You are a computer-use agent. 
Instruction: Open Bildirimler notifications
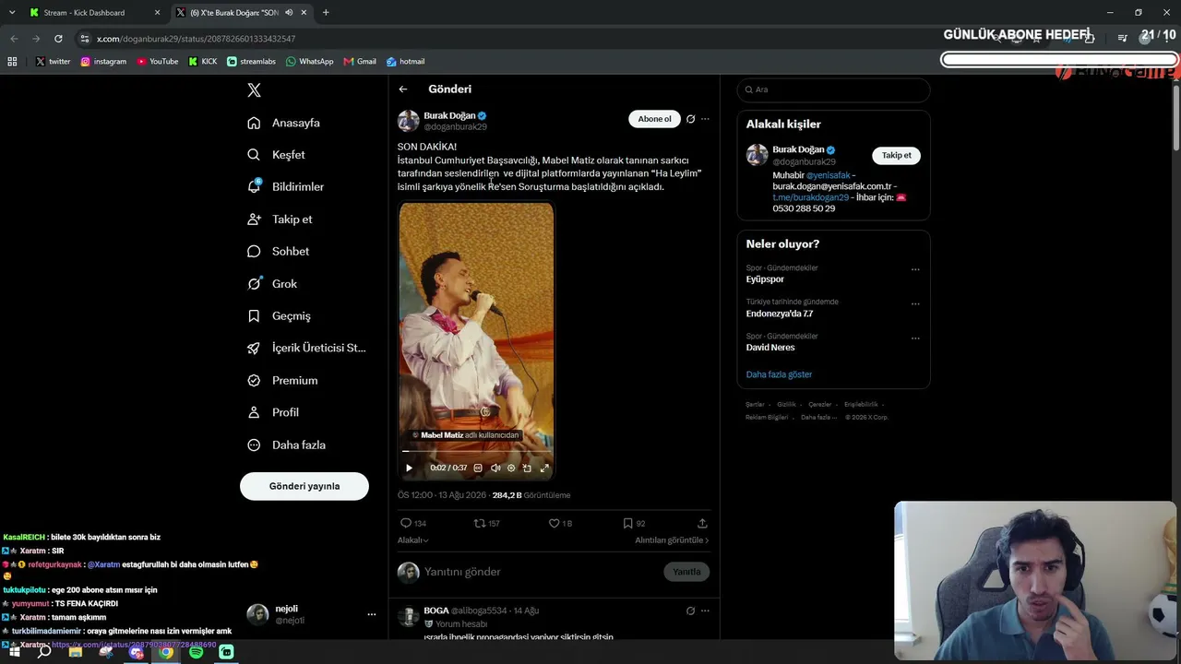[286, 187]
